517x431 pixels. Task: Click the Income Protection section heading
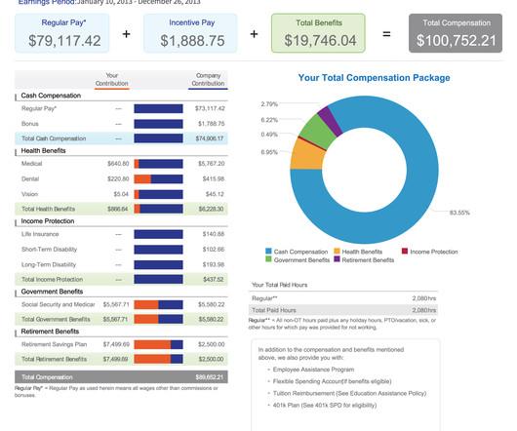[x=48, y=221]
